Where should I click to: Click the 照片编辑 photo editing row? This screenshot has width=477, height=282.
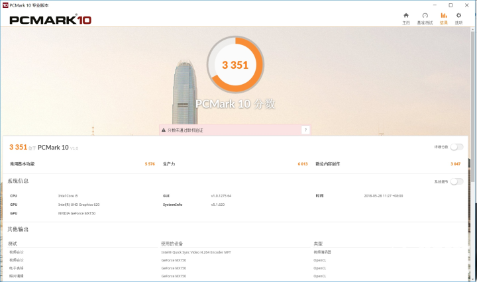(x=17, y=276)
